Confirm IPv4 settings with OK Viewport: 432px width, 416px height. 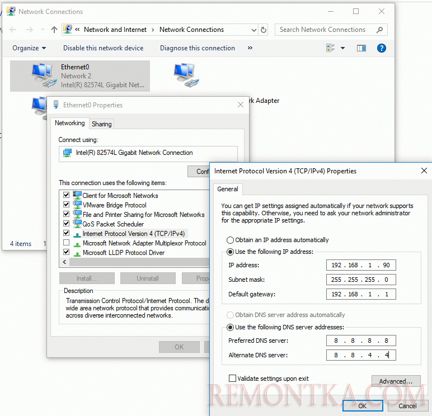pyautogui.click(x=362, y=406)
